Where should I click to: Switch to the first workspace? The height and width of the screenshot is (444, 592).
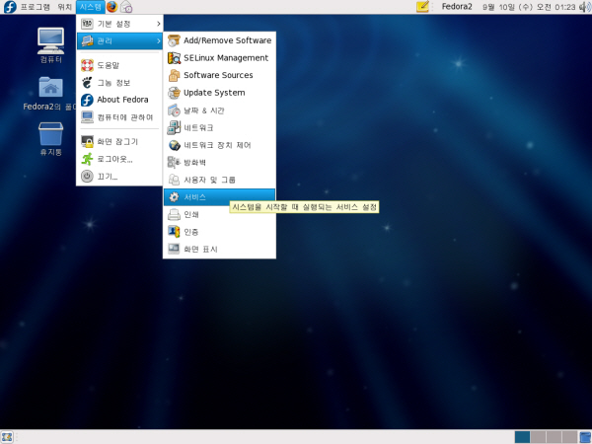[x=522, y=437]
